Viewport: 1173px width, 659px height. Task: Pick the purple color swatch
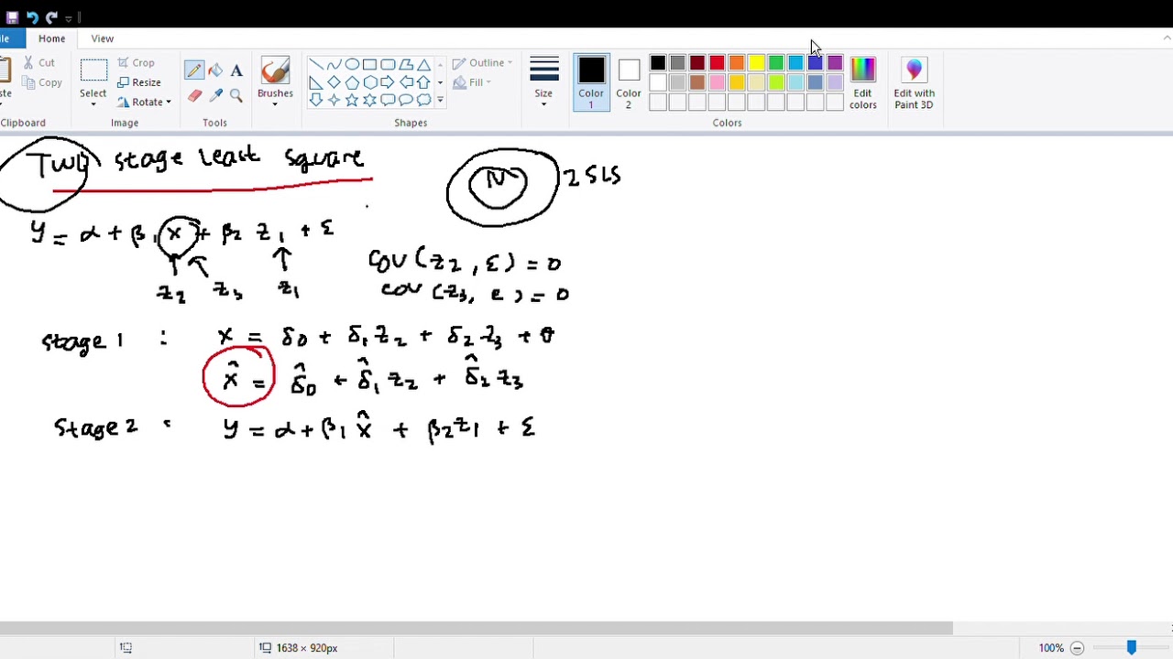pos(835,63)
